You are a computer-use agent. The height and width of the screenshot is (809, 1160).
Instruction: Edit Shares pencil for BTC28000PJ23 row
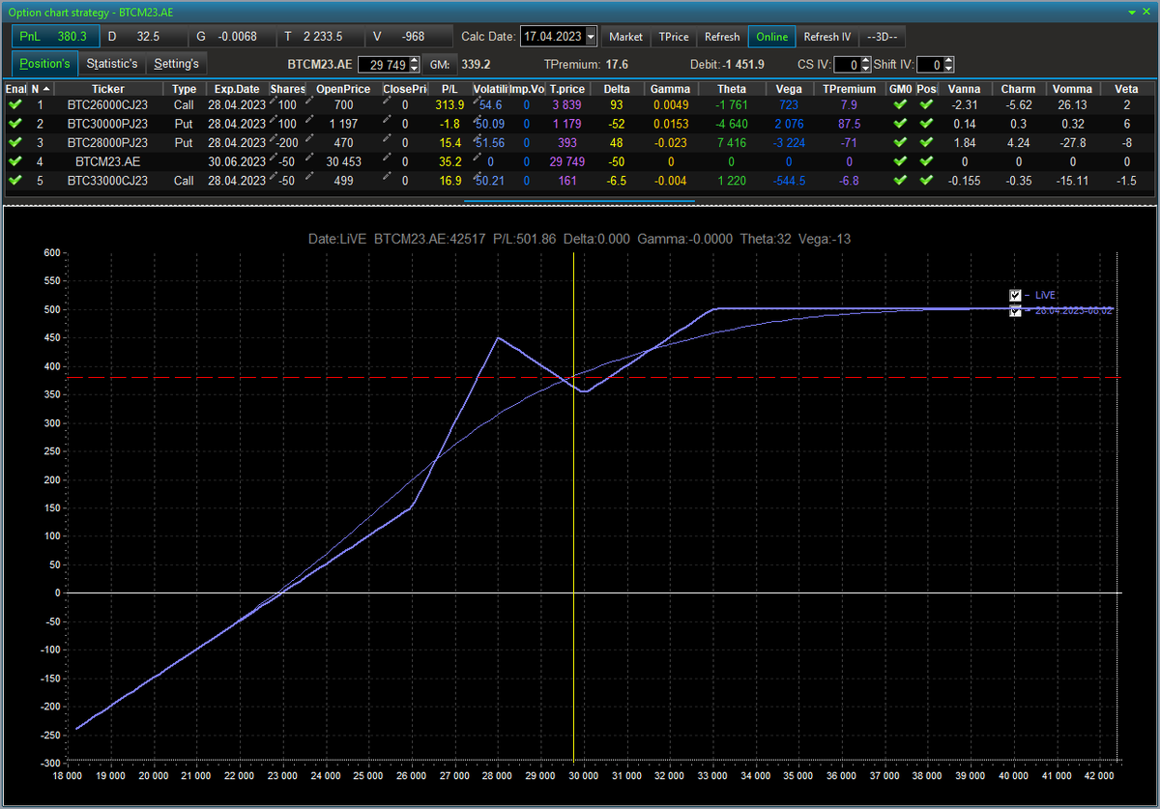(274, 137)
